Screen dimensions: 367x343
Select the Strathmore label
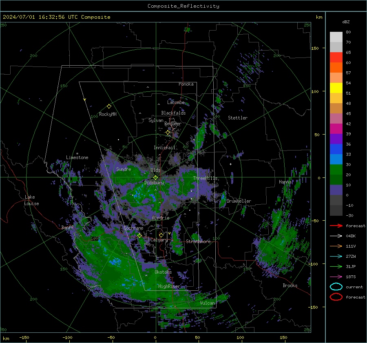(x=198, y=241)
